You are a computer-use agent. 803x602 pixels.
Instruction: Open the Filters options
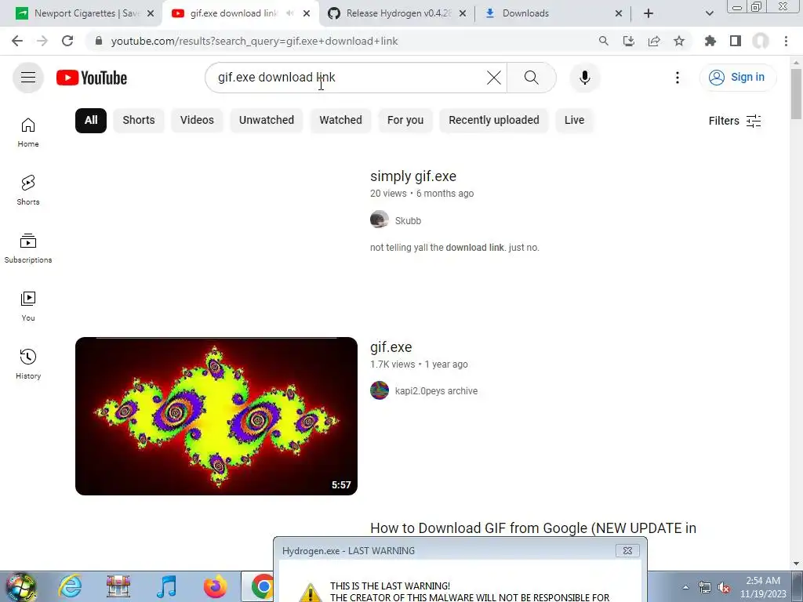tap(734, 121)
